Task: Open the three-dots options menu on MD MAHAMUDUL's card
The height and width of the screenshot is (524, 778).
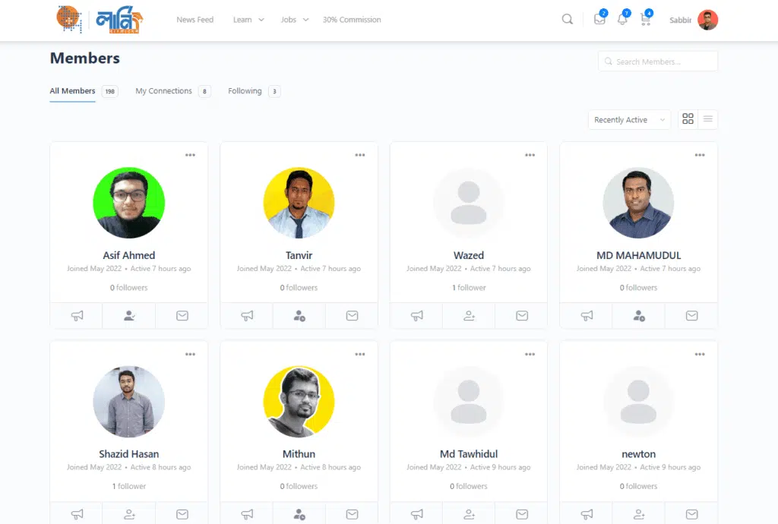Action: (x=700, y=155)
